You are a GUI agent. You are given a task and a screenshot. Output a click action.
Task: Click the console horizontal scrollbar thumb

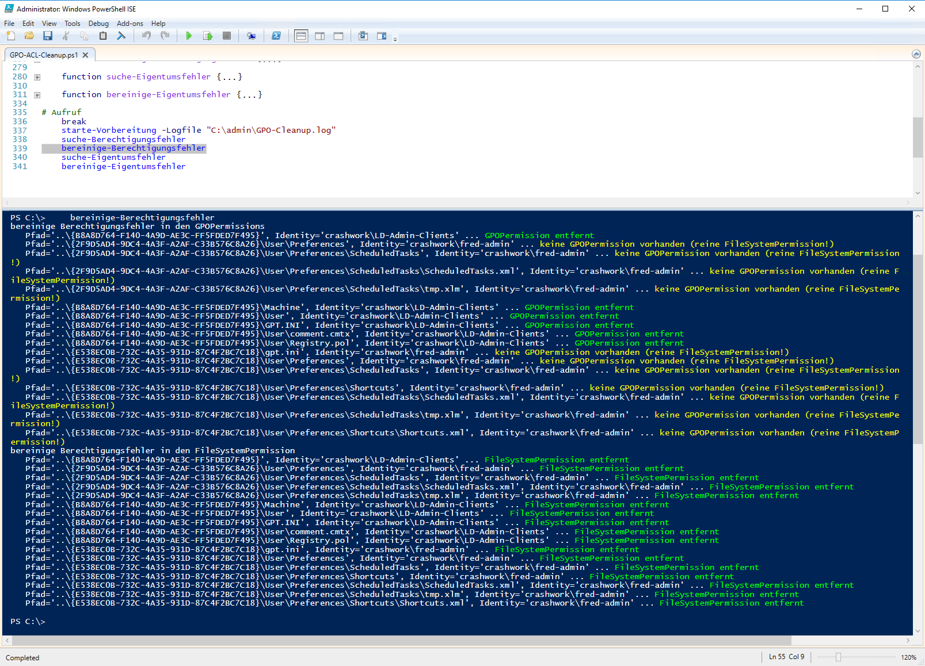pyautogui.click(x=402, y=640)
